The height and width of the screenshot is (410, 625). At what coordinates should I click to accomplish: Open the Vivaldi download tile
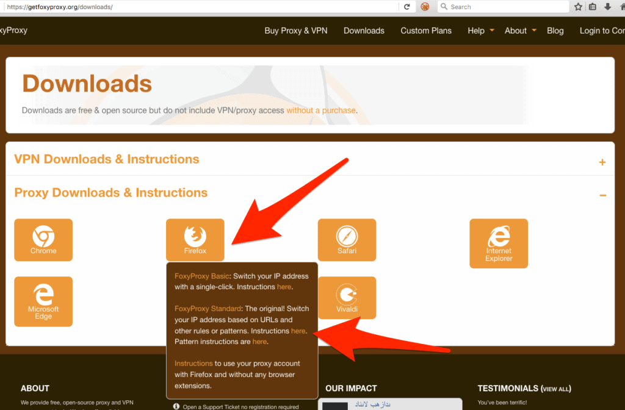[347, 298]
